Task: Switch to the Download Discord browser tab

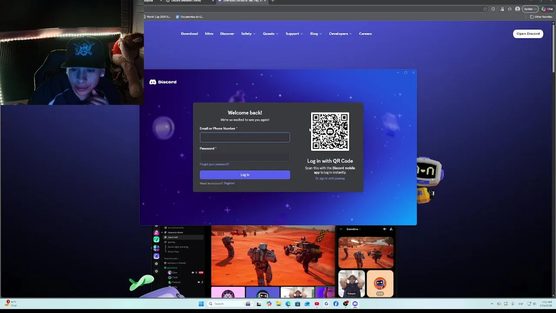Action: pos(242,1)
